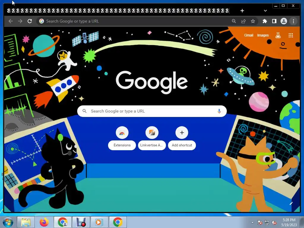Click Add shortcut button
This screenshot has height=228, width=304.
tap(182, 138)
